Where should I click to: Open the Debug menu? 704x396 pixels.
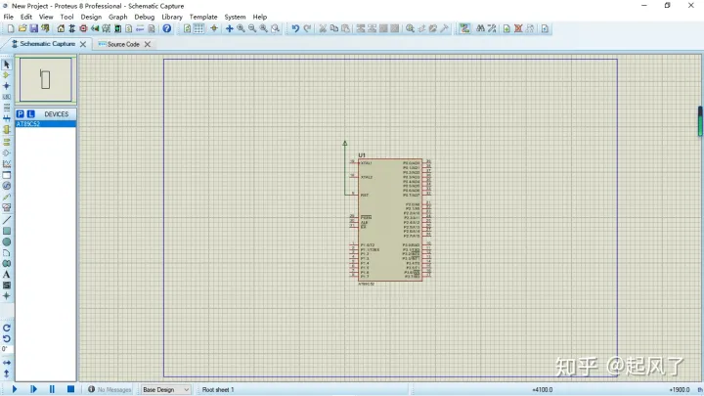pos(144,17)
